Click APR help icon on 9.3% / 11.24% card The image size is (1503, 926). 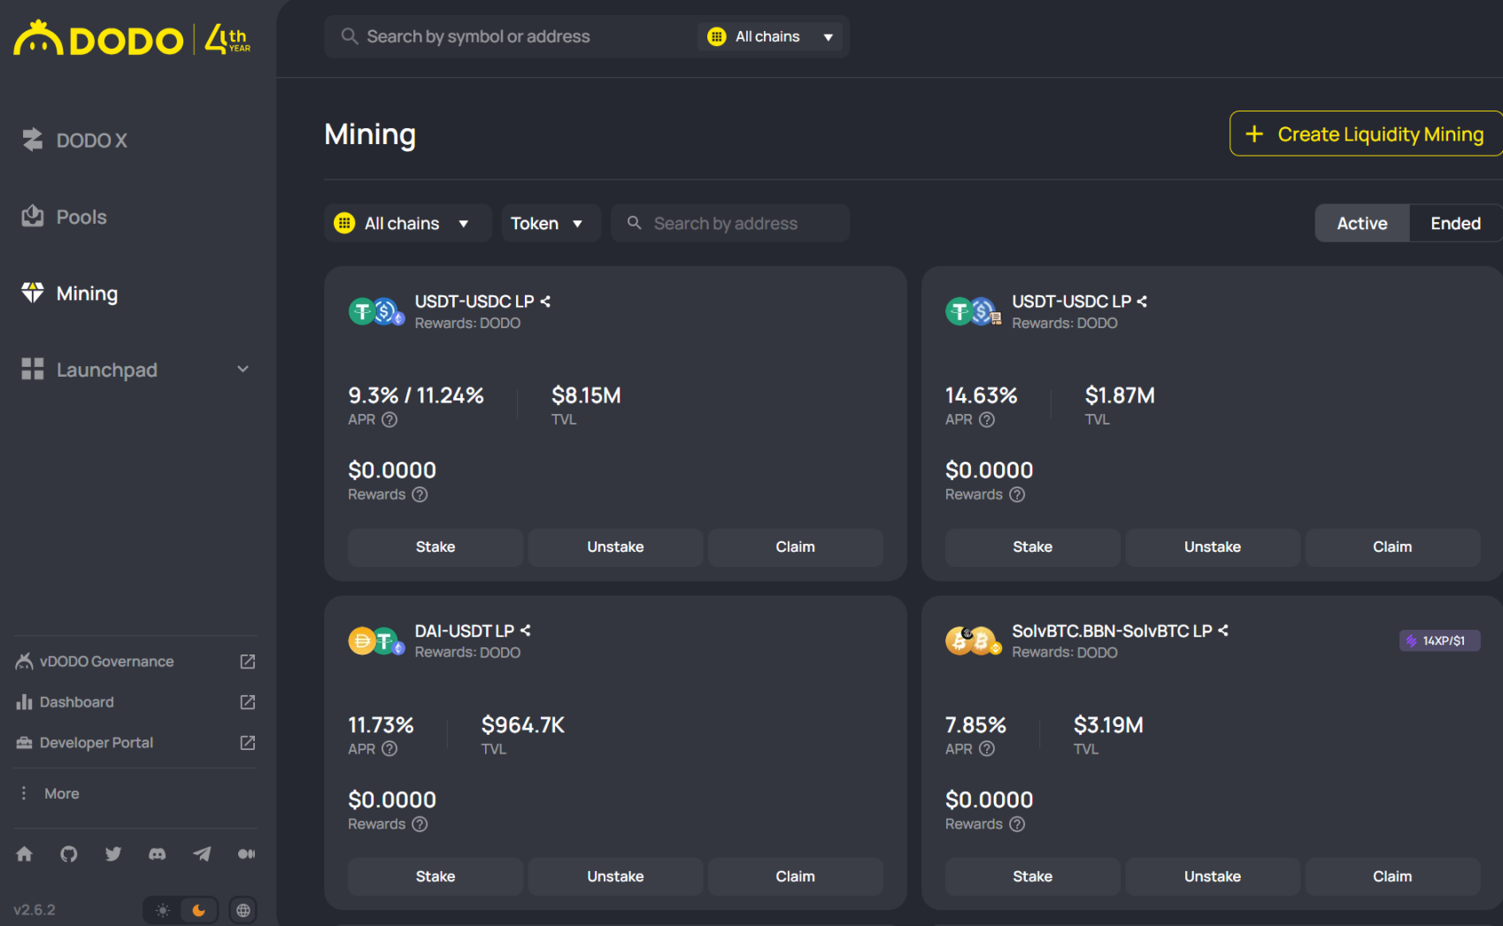click(x=389, y=420)
